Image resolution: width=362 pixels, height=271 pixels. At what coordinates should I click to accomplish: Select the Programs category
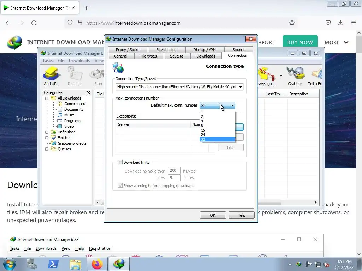point(72,121)
